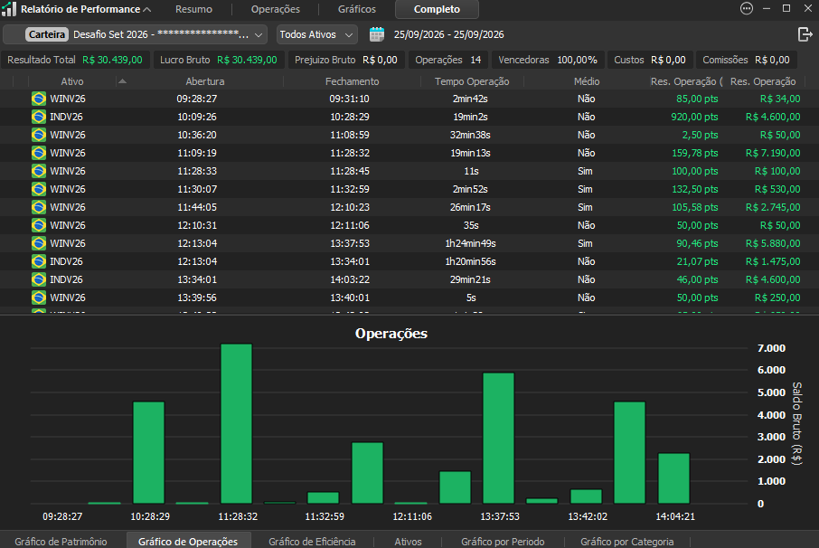This screenshot has width=819, height=548.
Task: Click the Relatório de Performance bar chart icon
Action: [9, 9]
